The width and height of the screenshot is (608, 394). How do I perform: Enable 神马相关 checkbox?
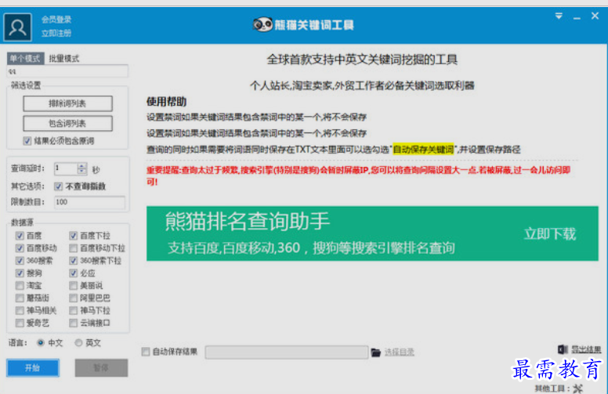pyautogui.click(x=20, y=310)
